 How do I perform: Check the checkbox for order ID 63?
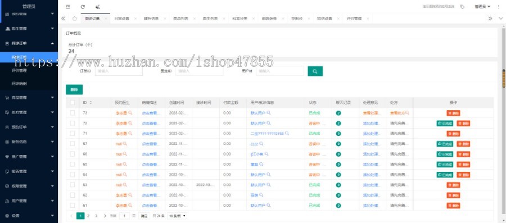[73, 185]
